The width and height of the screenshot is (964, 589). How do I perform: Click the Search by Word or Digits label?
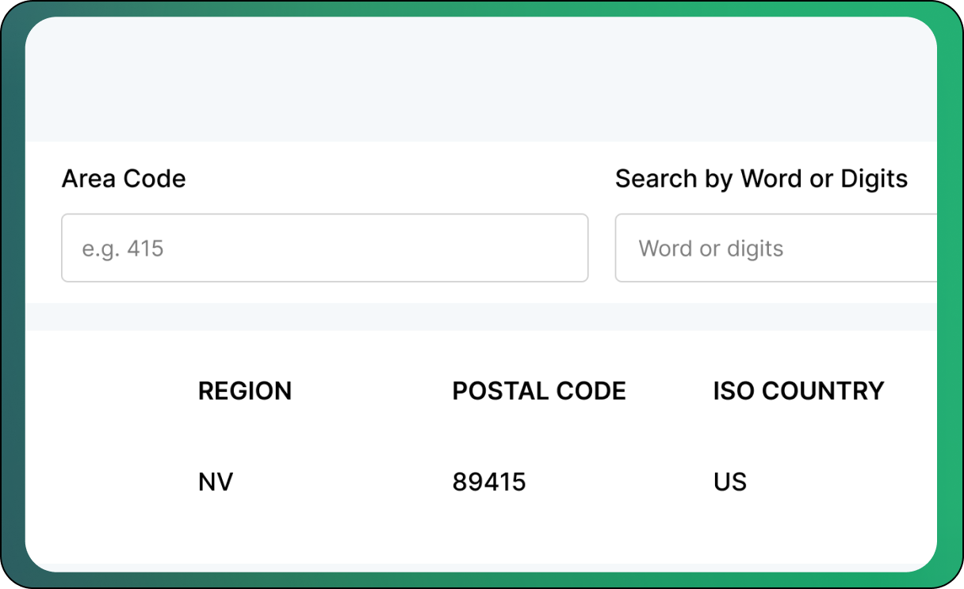pos(761,179)
